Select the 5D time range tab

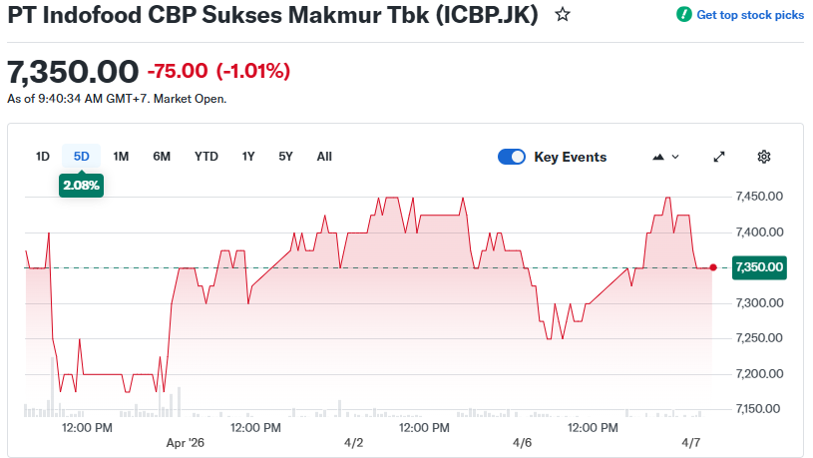coord(82,157)
